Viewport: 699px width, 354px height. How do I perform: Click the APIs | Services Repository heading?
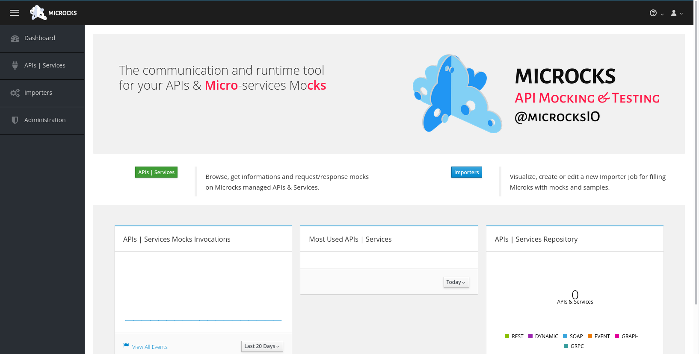[536, 239]
